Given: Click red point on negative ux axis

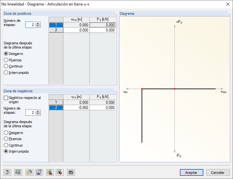Looking at the screenshot, I should pyautogui.click(x=142, y=89).
